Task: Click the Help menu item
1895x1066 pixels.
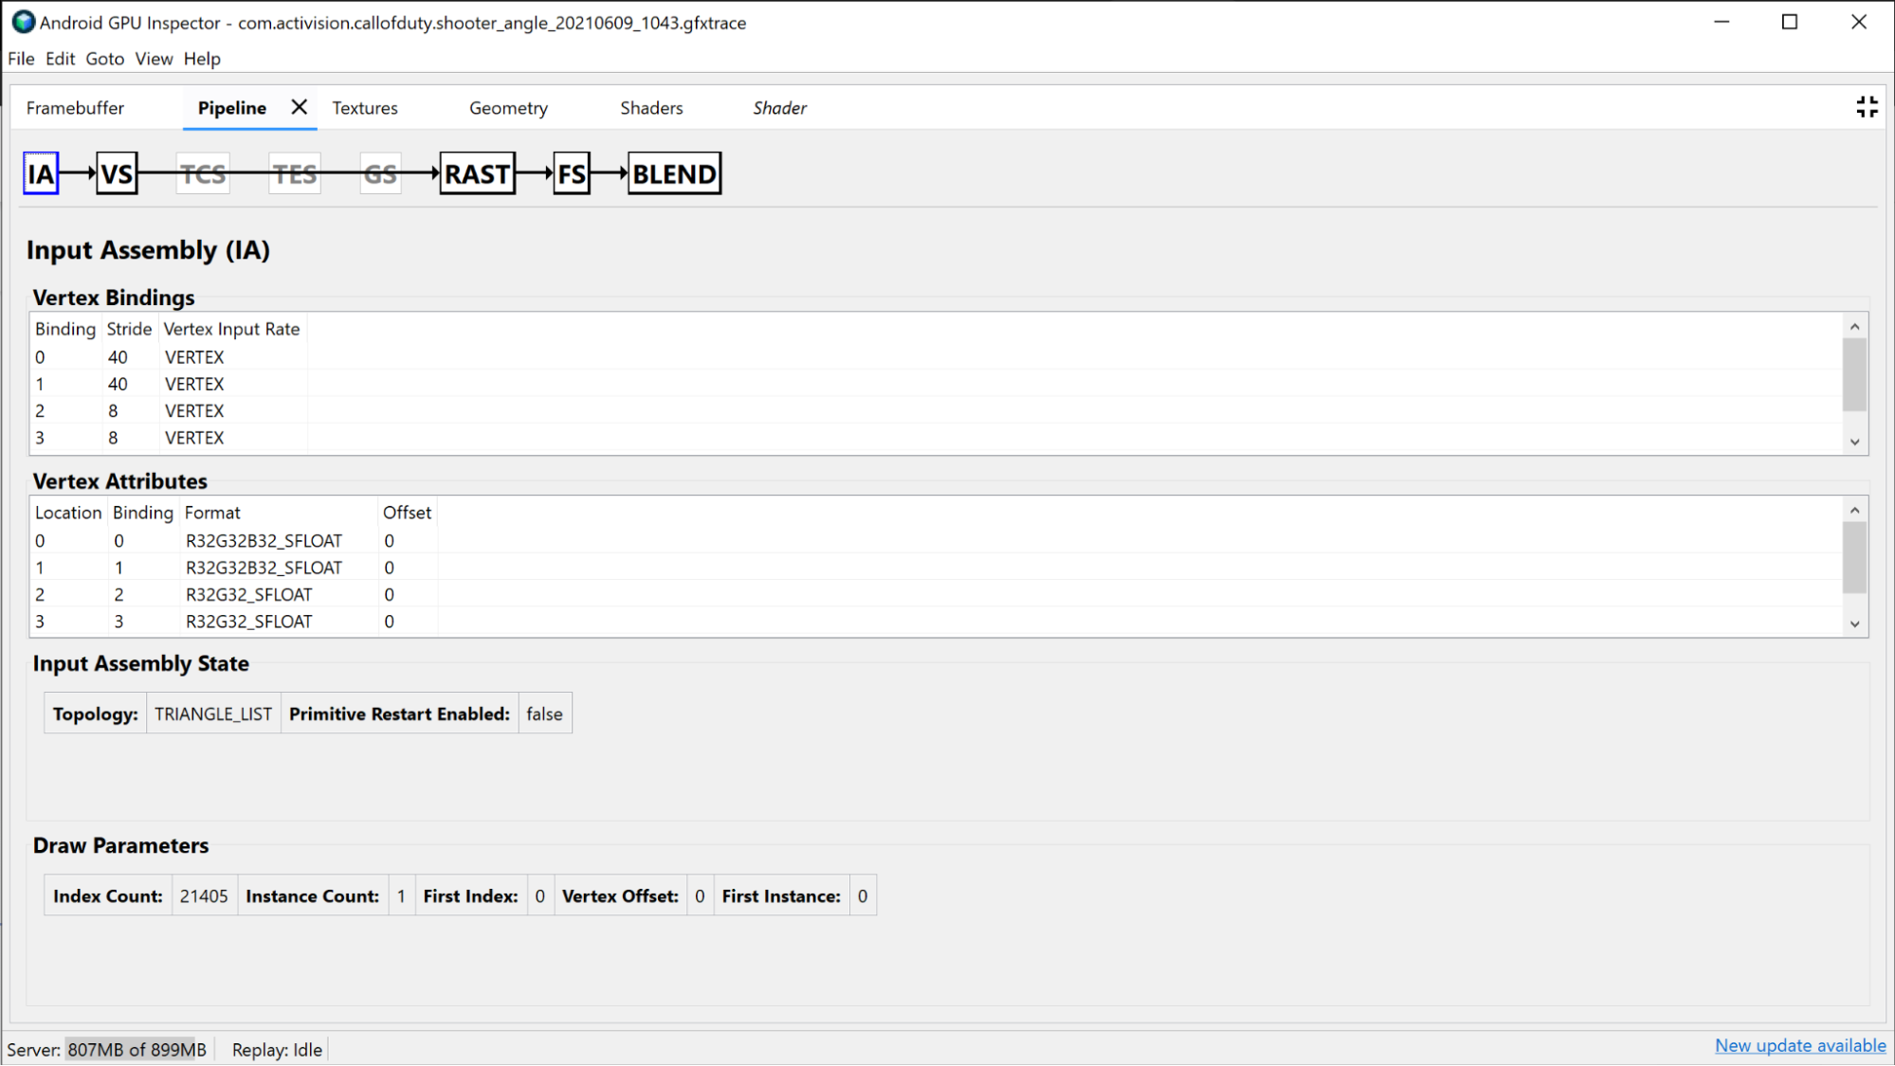Action: (203, 59)
